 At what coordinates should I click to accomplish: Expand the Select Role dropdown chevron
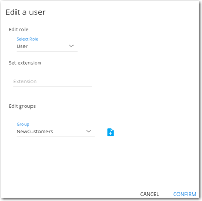[x=71, y=46]
